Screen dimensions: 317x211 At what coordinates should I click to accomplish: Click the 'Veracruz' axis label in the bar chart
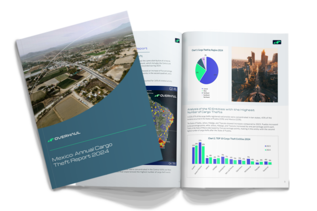coord(266,169)
